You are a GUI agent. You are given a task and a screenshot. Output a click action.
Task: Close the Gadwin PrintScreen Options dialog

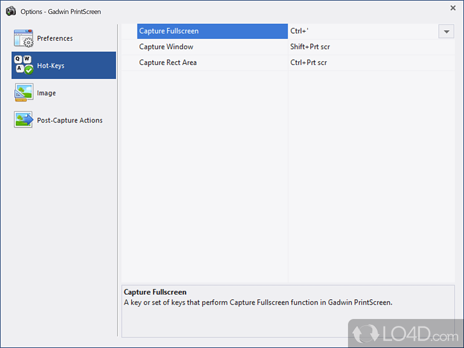click(x=453, y=8)
